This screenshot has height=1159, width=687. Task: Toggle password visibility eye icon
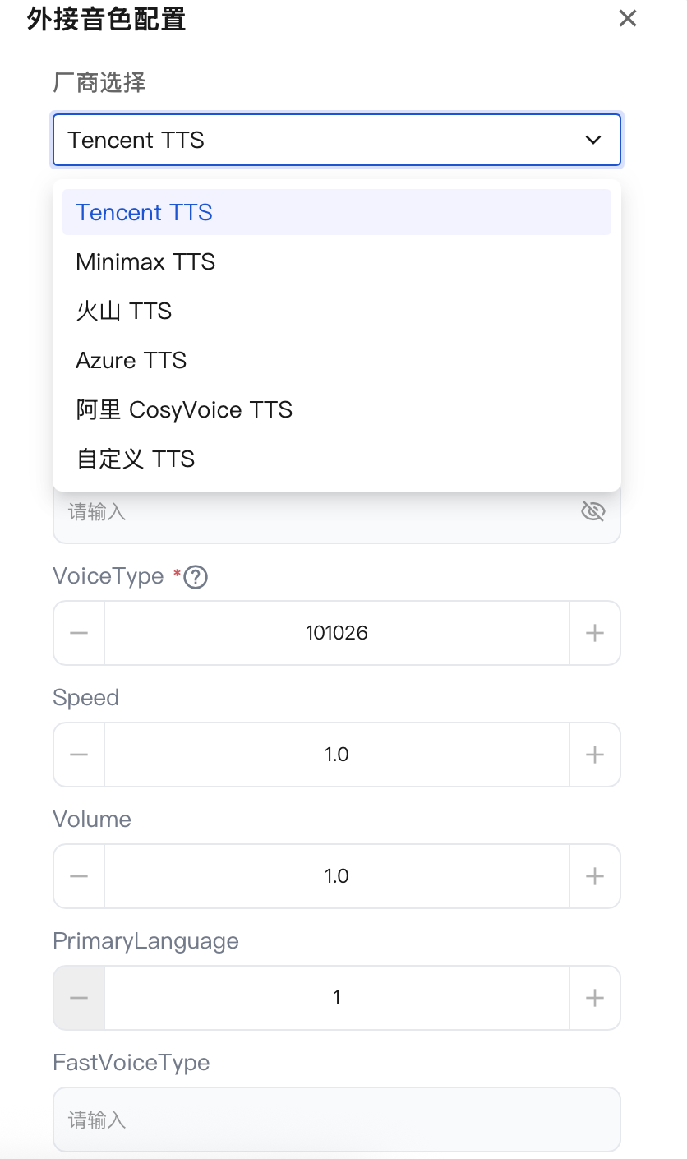click(x=592, y=512)
